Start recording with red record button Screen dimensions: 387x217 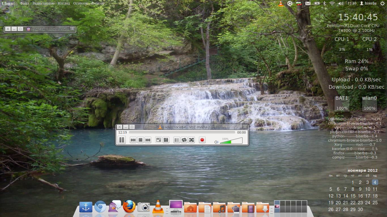202,140
